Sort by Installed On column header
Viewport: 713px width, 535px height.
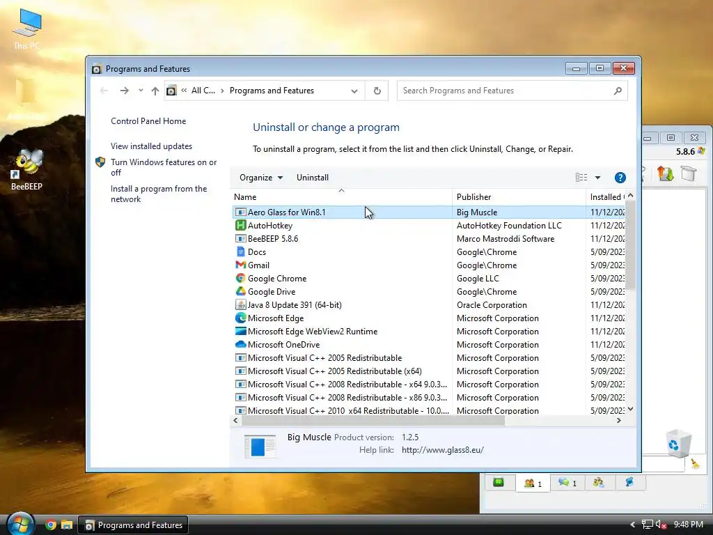tap(606, 197)
